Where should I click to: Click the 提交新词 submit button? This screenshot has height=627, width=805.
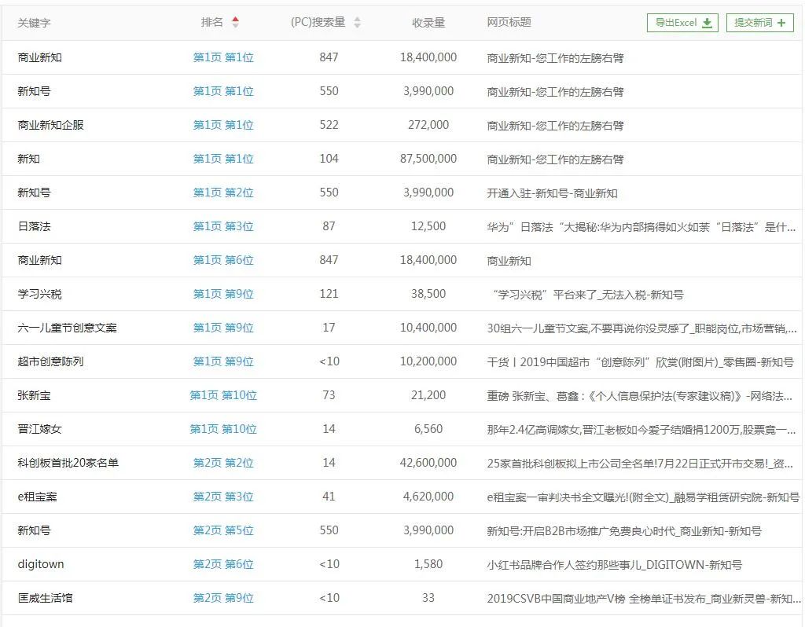click(759, 23)
